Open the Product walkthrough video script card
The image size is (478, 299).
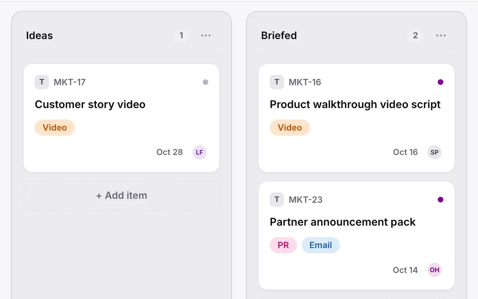pyautogui.click(x=357, y=118)
